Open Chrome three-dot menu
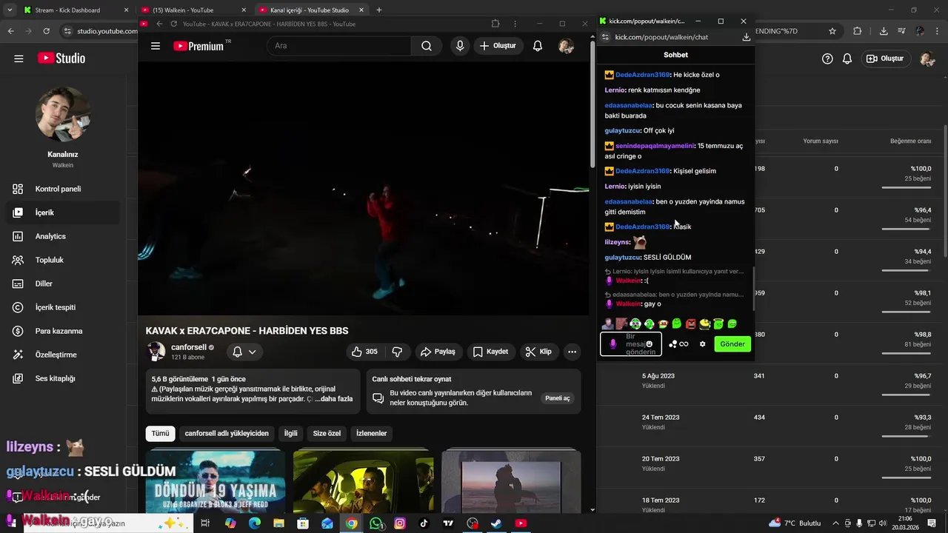Viewport: 948px width, 533px height. [938, 31]
